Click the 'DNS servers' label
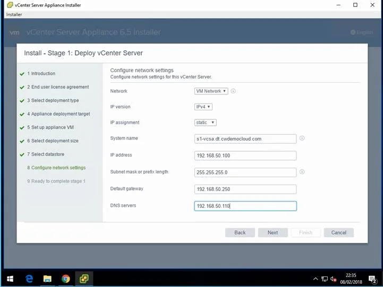The image size is (383, 287). tap(123, 205)
